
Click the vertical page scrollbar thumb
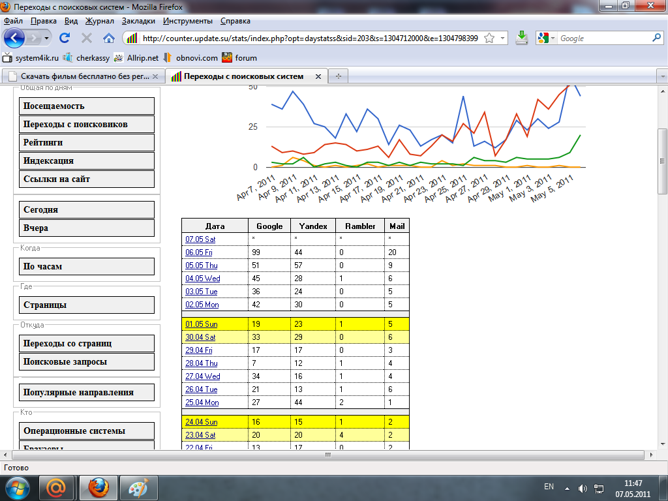[x=663, y=161]
